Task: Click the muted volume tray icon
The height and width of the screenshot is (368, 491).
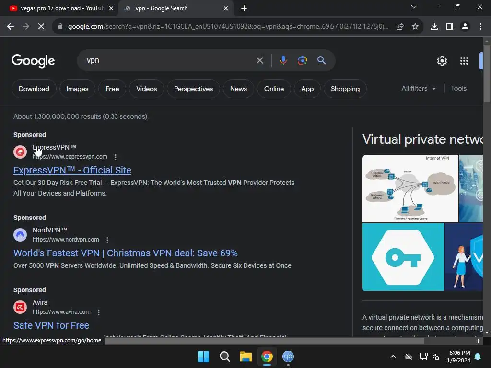Action: click(x=436, y=356)
